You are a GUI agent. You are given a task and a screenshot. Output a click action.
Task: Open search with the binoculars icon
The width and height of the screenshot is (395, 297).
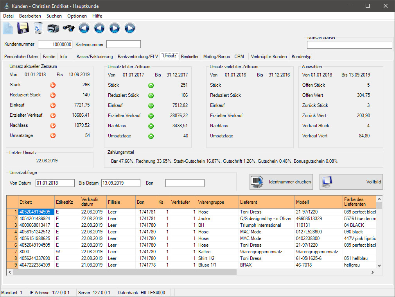(x=68, y=28)
